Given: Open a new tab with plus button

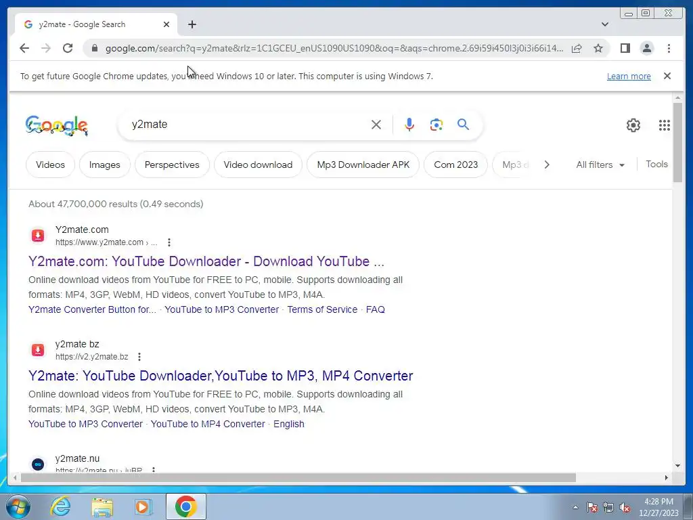Looking at the screenshot, I should point(192,24).
